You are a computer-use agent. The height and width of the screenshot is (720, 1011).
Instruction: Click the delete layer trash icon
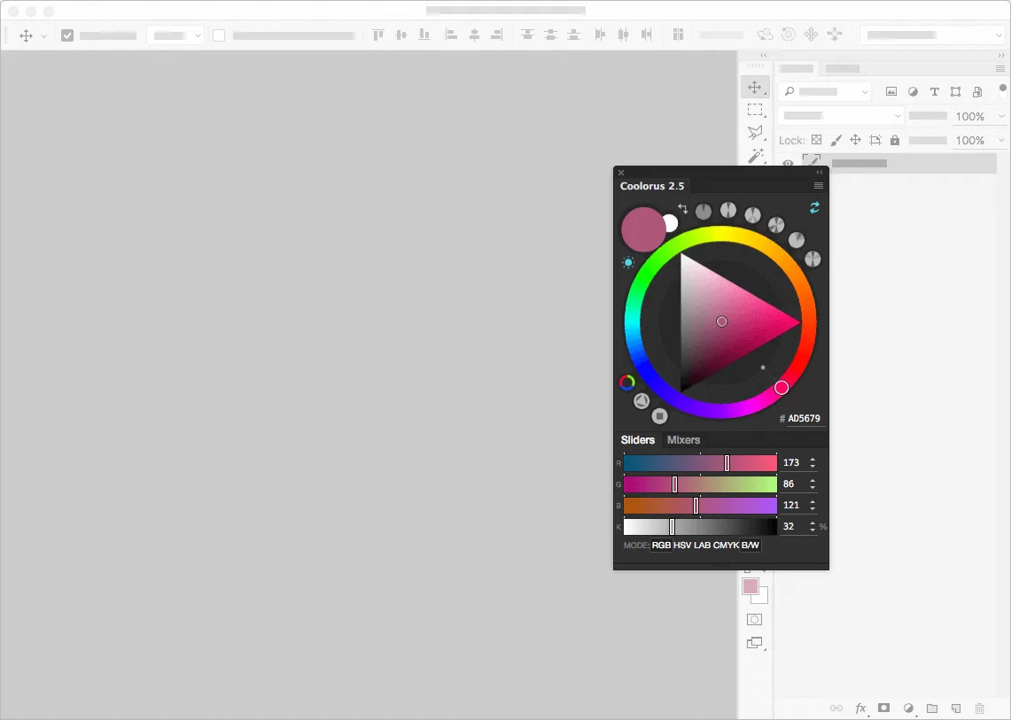coord(979,708)
